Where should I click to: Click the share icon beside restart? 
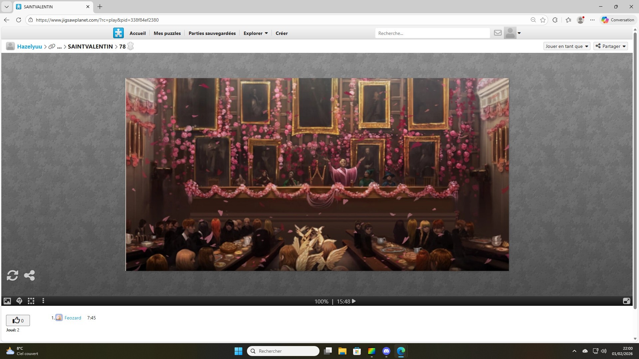[29, 275]
